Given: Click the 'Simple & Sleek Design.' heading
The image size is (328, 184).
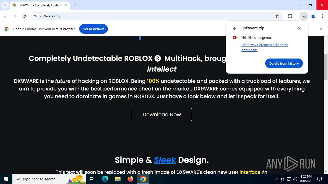Looking at the screenshot, I should click(162, 160).
